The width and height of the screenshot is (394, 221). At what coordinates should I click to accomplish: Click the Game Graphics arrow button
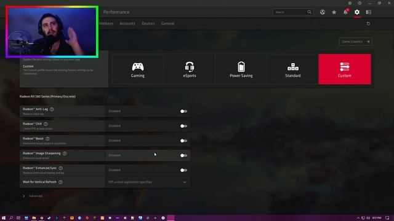356,42
